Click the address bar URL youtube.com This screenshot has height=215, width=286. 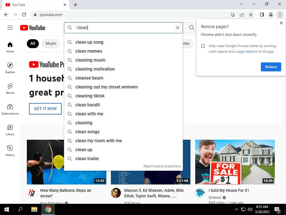click(51, 15)
